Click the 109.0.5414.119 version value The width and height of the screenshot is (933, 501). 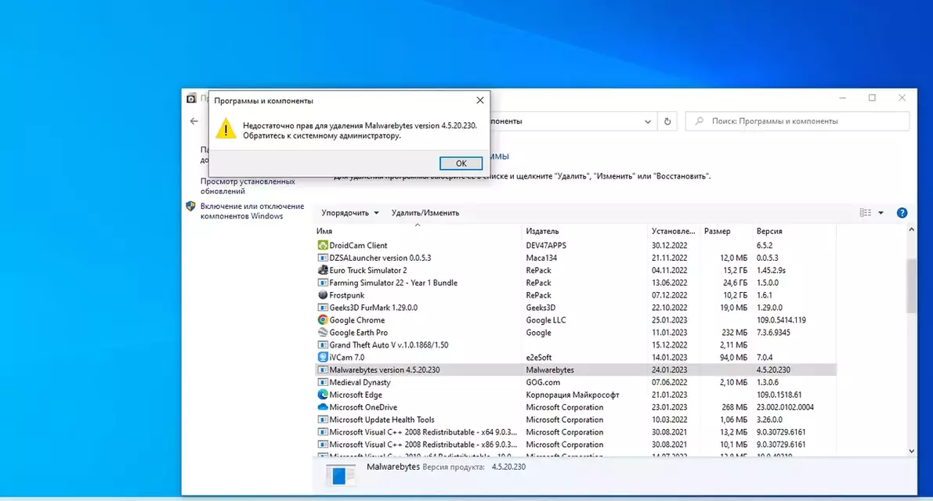(781, 319)
